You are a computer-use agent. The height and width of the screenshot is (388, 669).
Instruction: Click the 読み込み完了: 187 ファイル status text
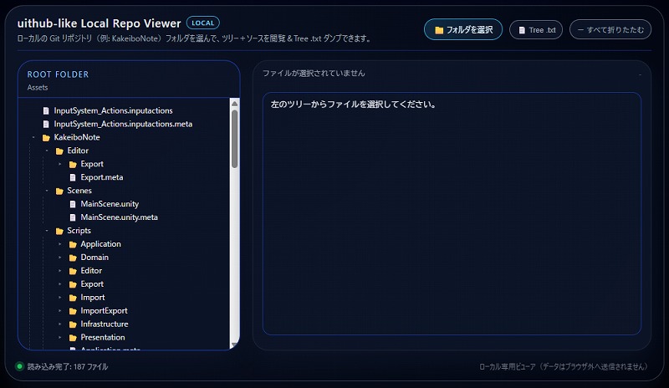point(68,366)
